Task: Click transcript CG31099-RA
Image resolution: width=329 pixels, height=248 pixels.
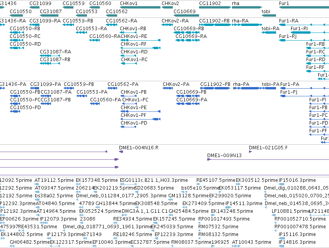Action: [x=45, y=21]
